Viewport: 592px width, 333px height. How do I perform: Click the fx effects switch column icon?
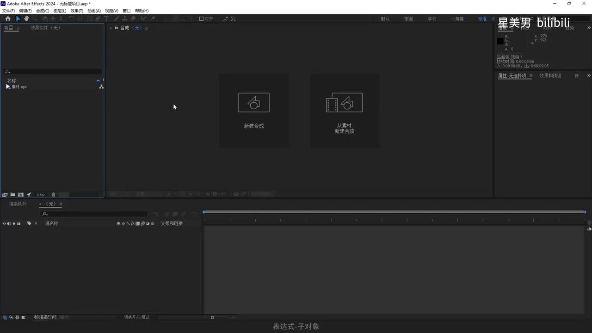[133, 223]
